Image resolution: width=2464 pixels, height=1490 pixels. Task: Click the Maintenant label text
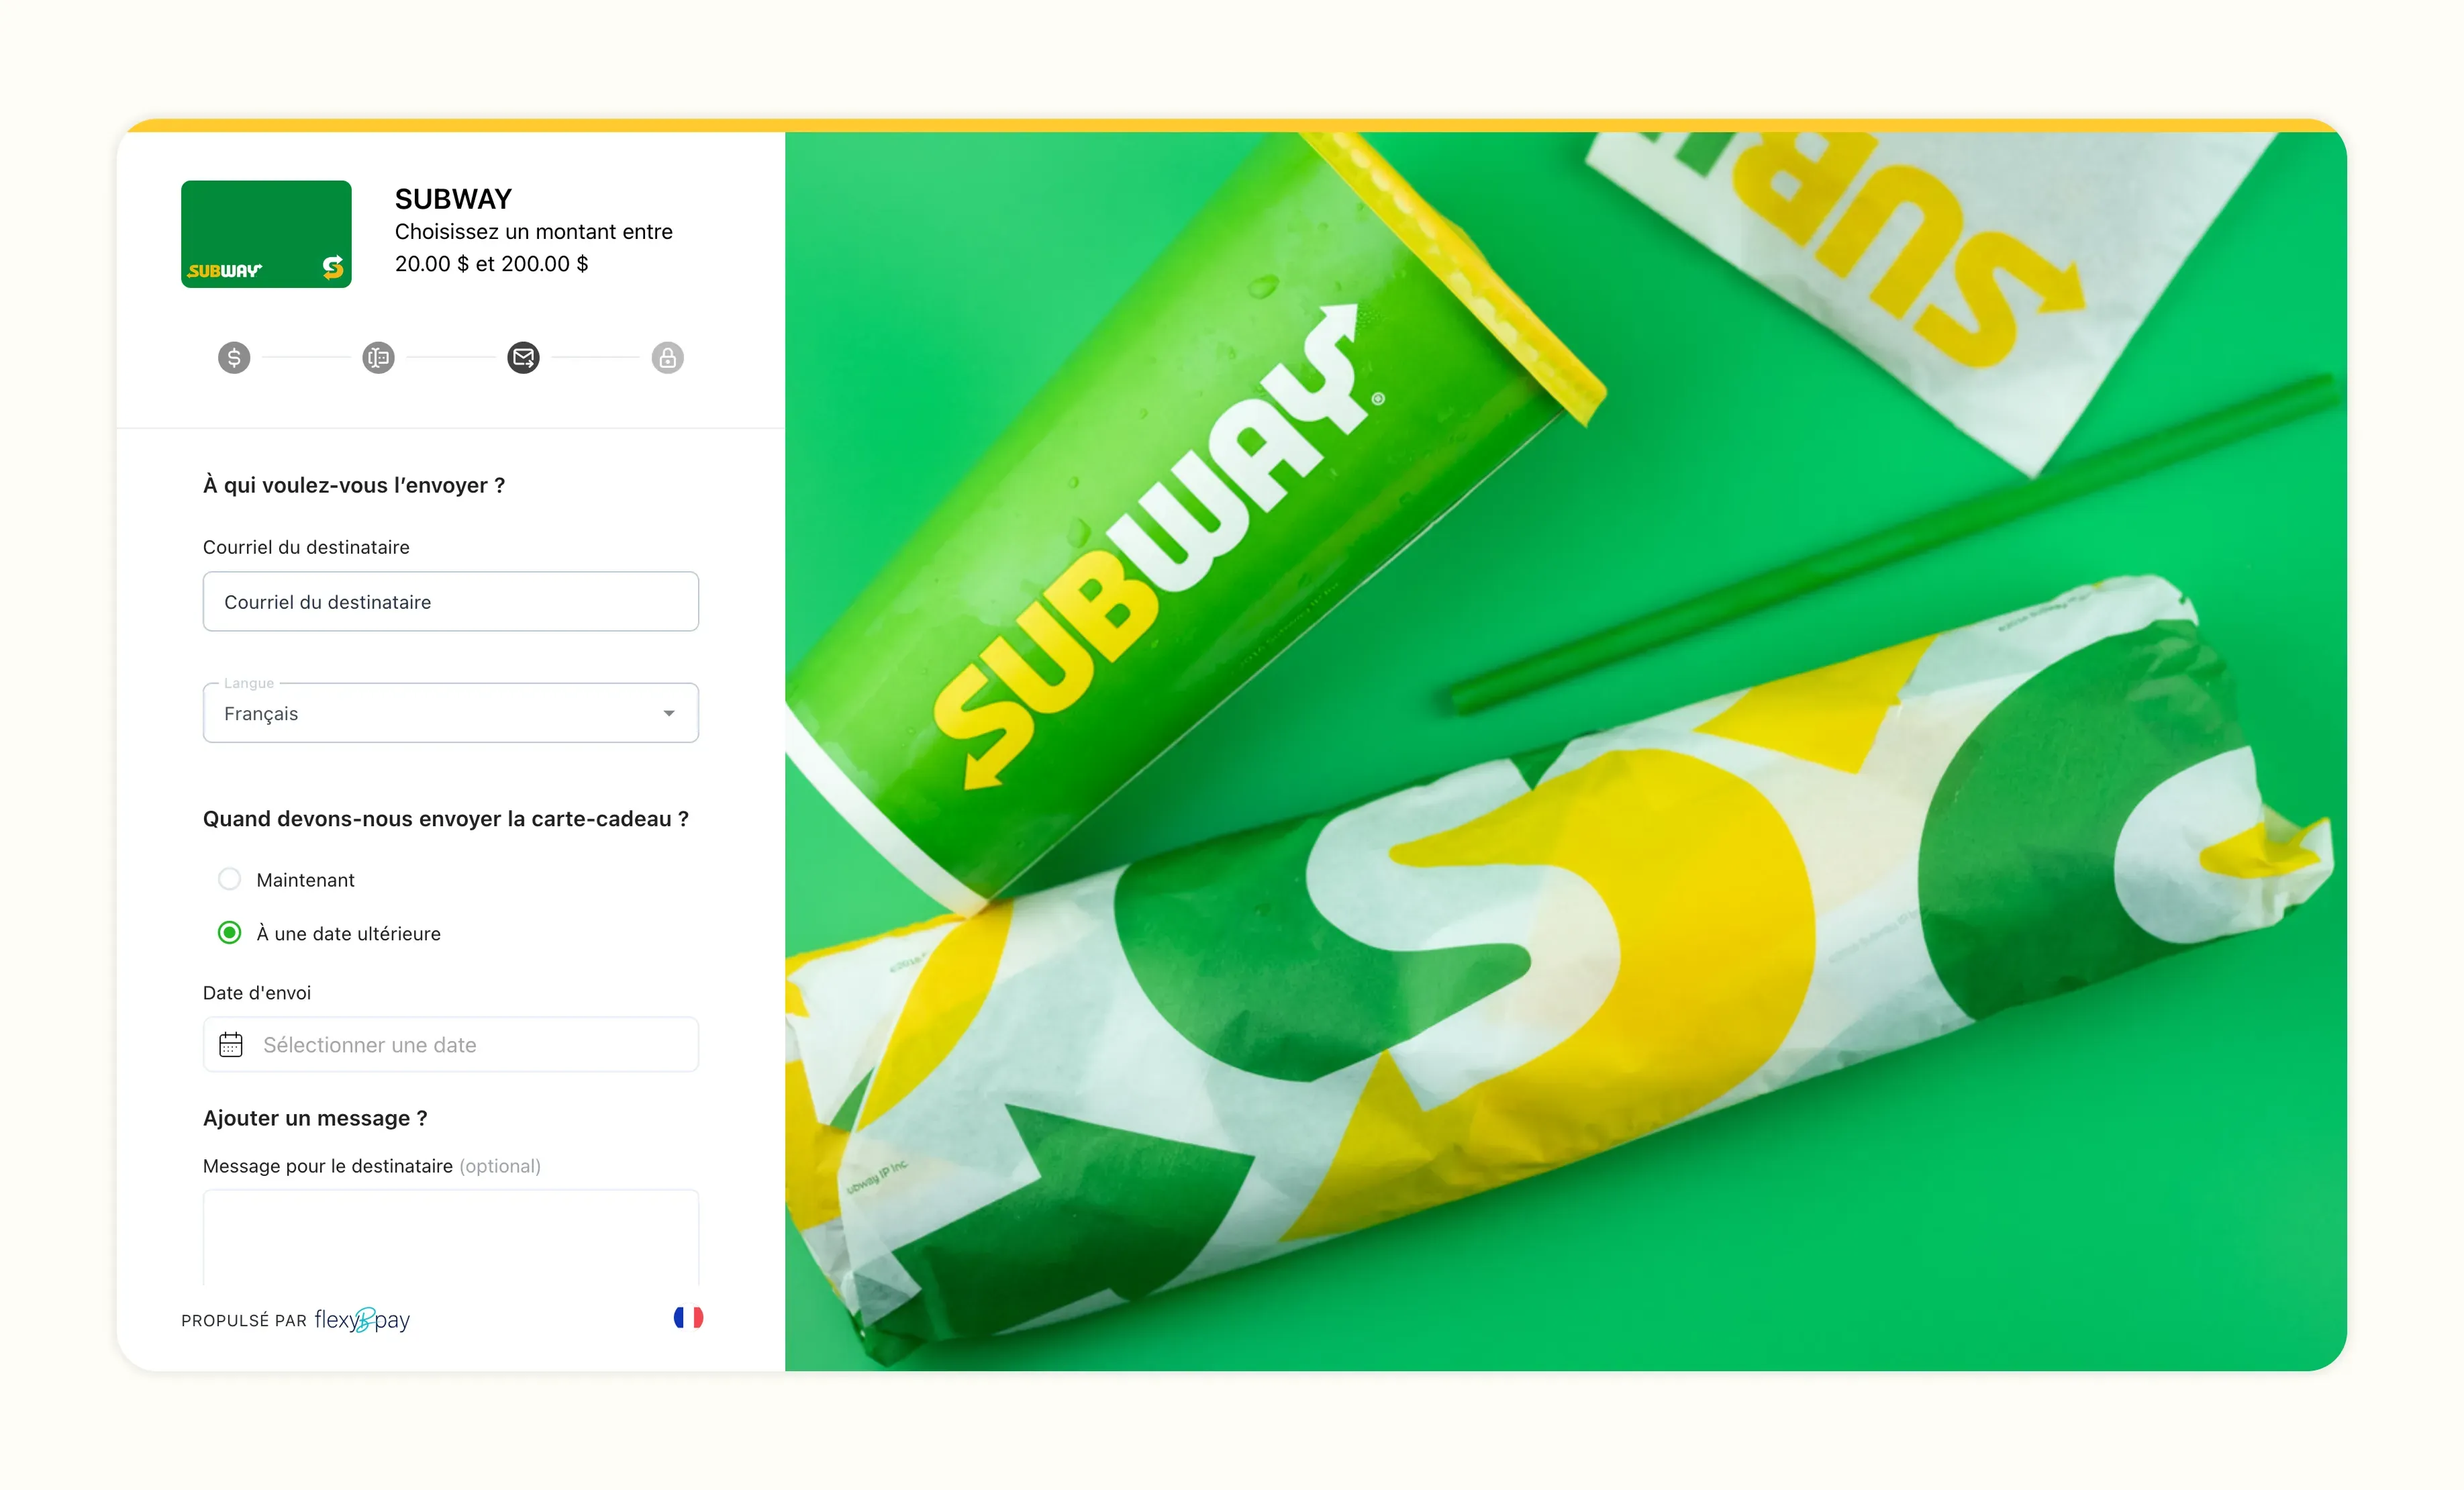click(305, 880)
